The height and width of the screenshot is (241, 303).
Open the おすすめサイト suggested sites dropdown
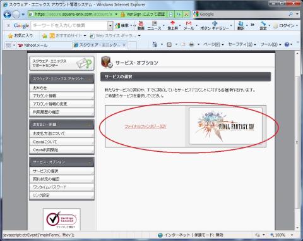[x=68, y=35]
